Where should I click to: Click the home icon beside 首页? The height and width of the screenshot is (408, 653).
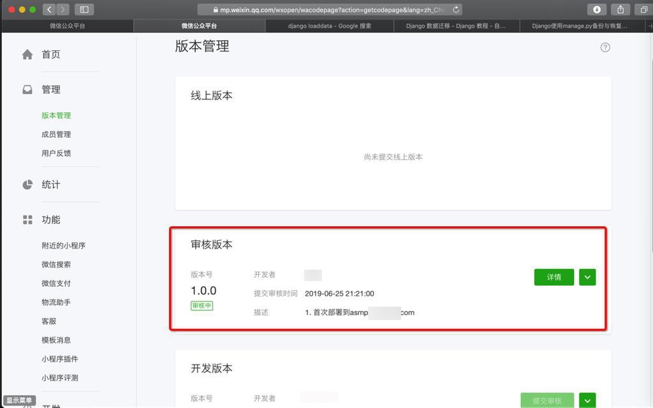27,55
